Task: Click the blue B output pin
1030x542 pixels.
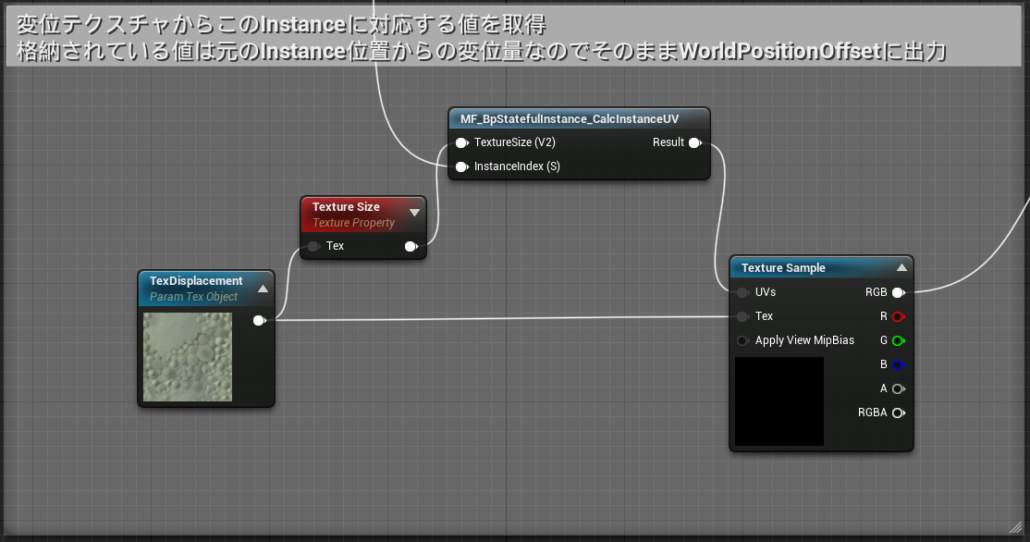Action: tap(899, 364)
